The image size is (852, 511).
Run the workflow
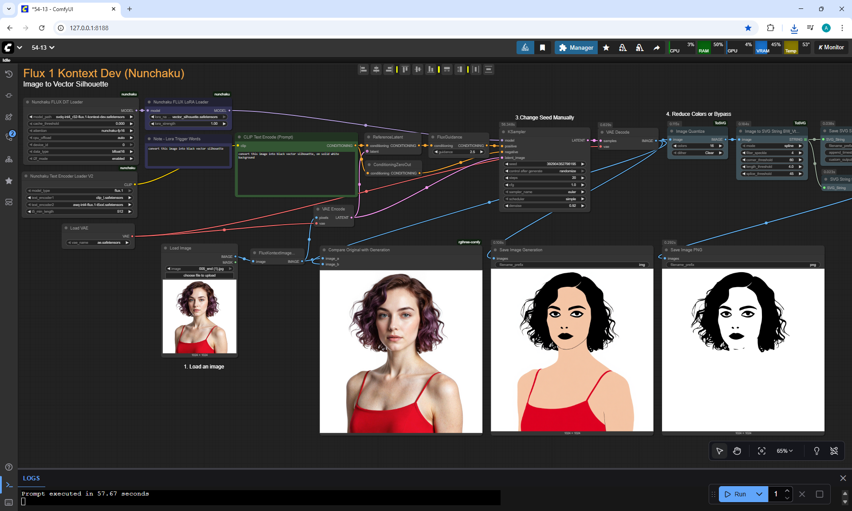pos(736,494)
